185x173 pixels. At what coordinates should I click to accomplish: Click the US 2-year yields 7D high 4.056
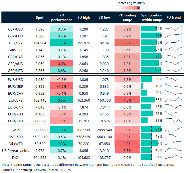pos(83,151)
